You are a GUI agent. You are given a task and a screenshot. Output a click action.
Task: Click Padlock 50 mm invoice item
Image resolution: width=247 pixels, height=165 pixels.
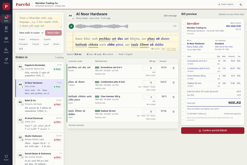194,83
